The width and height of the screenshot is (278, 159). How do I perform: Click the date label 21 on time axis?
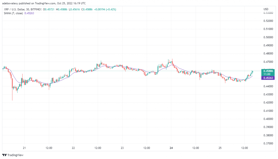coord(24,148)
